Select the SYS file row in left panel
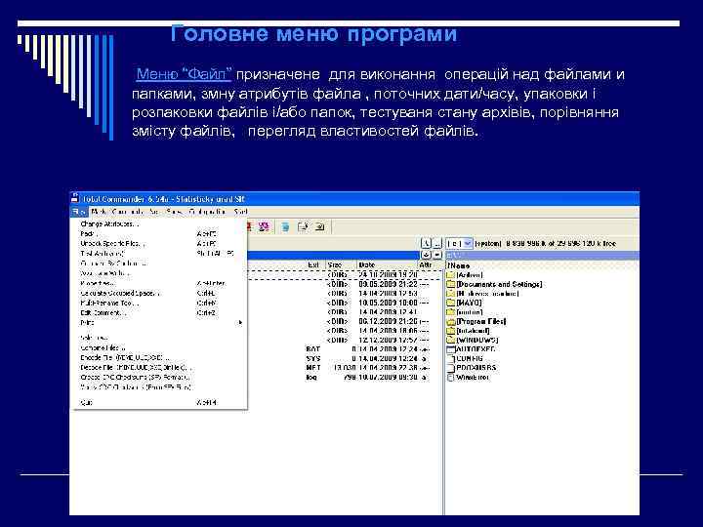 click(345, 358)
